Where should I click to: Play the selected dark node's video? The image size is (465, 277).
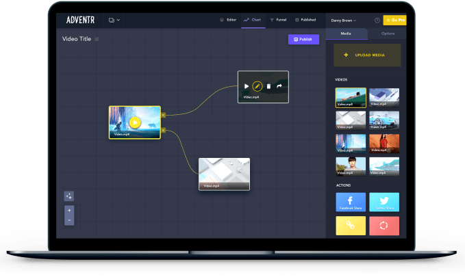pyautogui.click(x=246, y=86)
